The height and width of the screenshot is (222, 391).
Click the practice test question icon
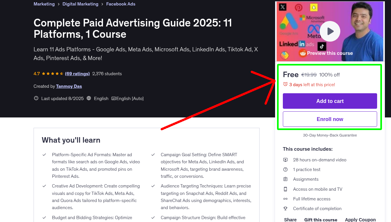coord(285,169)
